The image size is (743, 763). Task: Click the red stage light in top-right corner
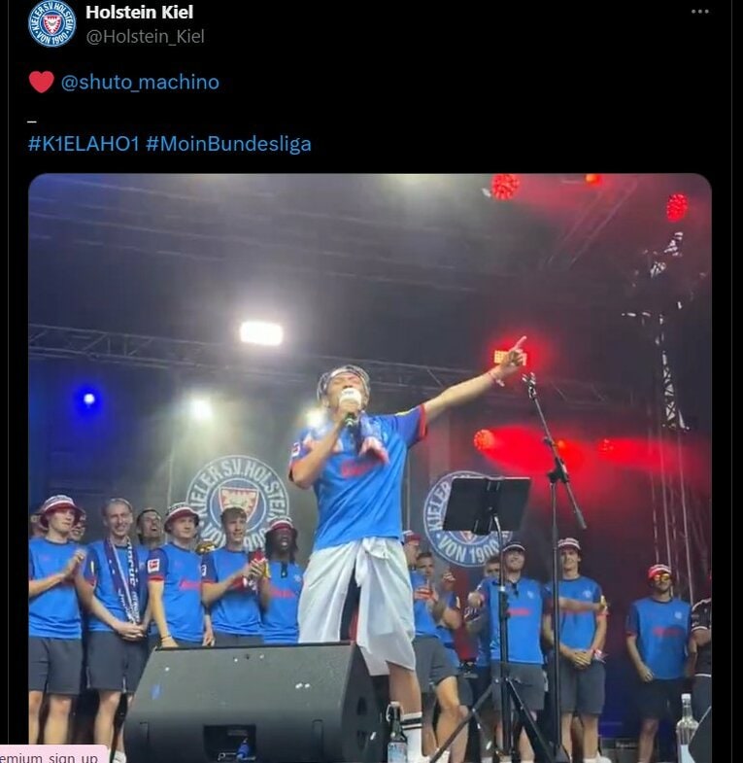pos(677,206)
